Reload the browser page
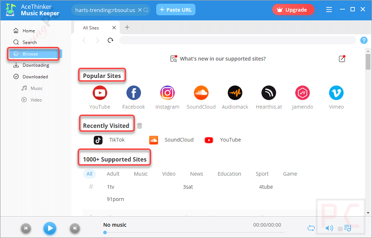 tap(110, 40)
